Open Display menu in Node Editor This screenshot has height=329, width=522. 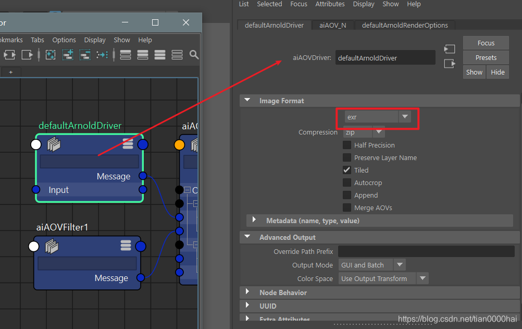(x=94, y=40)
